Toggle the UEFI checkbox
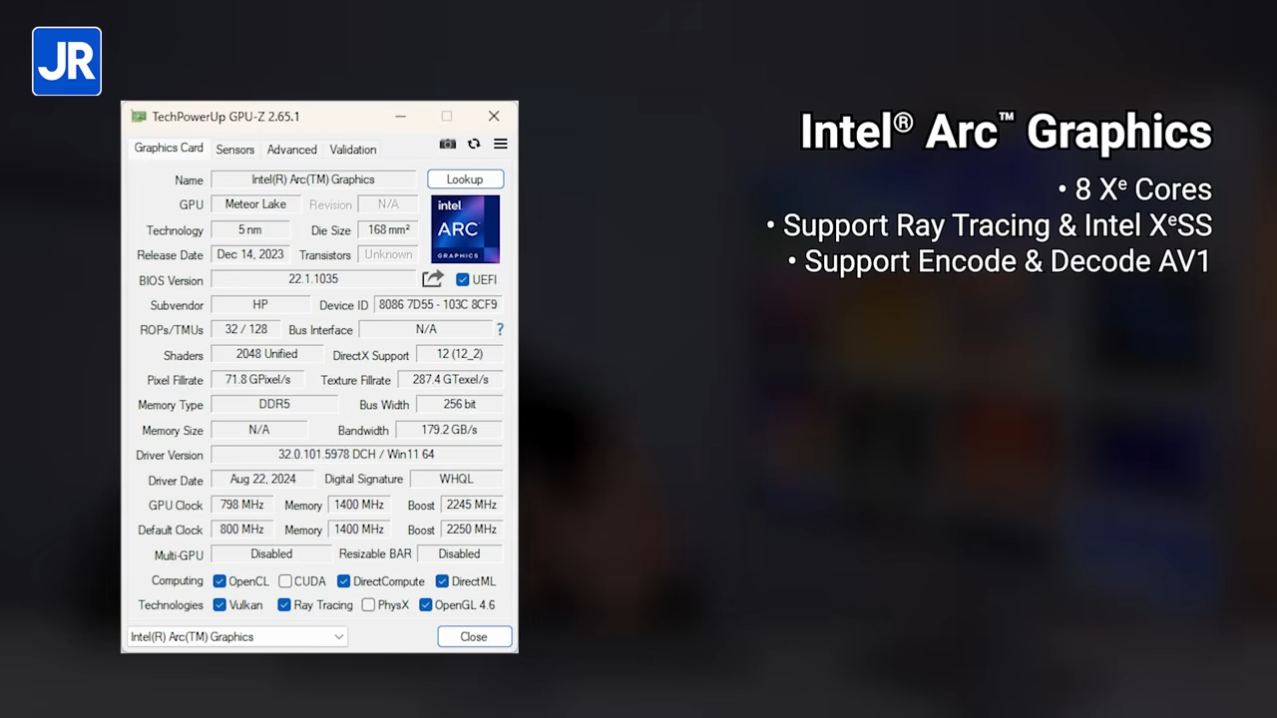This screenshot has width=1277, height=718. (x=463, y=279)
